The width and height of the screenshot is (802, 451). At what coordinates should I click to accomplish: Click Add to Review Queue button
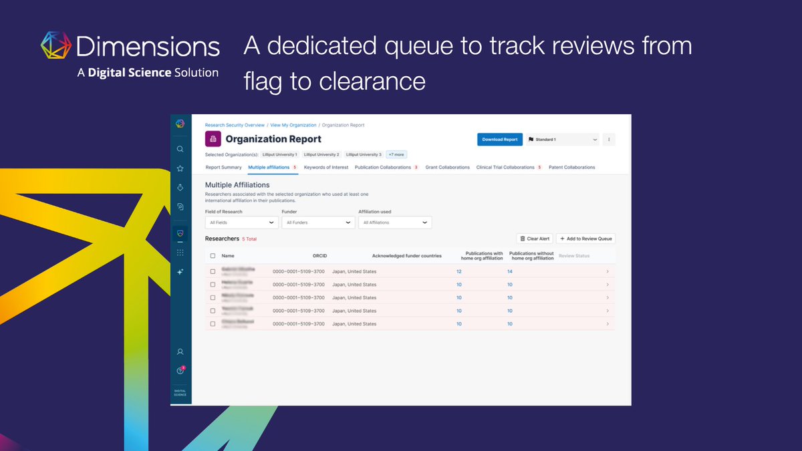click(585, 239)
